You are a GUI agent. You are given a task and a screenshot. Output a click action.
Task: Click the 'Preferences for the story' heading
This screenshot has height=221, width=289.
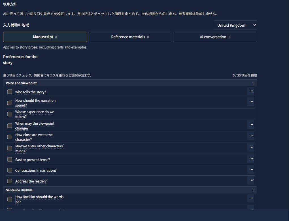(20, 60)
